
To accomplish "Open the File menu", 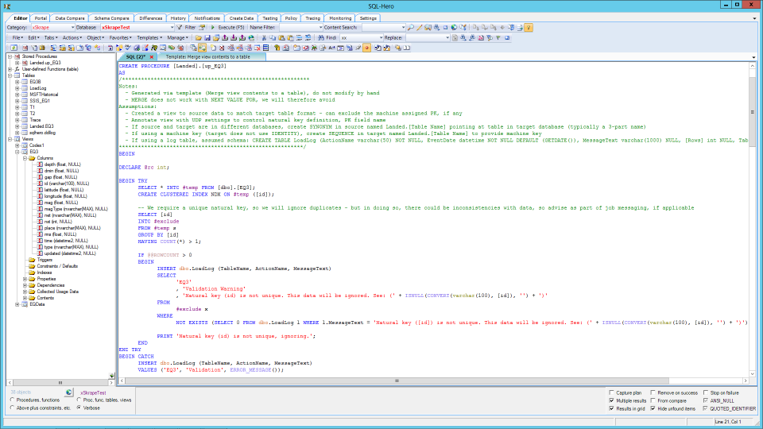I will [17, 37].
